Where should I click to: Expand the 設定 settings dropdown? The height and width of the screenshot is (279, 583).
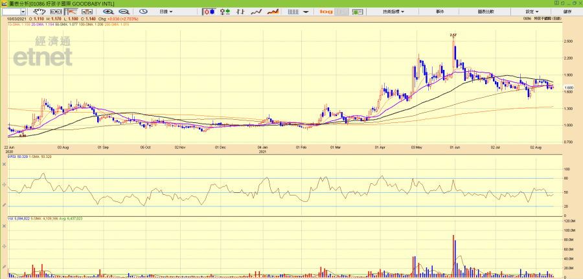[x=532, y=12]
